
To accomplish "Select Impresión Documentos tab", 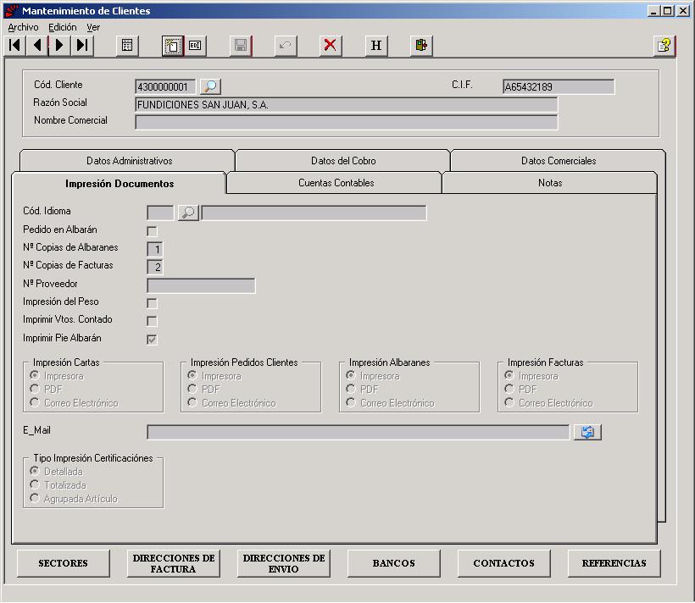I will (120, 184).
